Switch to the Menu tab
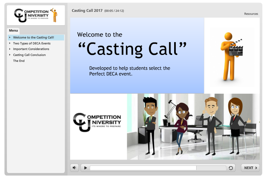This screenshot has width=265, height=178. 13,31
